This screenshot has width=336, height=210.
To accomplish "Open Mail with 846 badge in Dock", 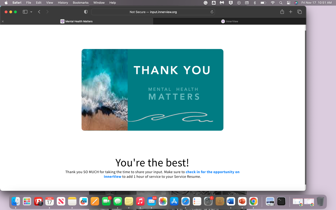I will pos(151,201).
